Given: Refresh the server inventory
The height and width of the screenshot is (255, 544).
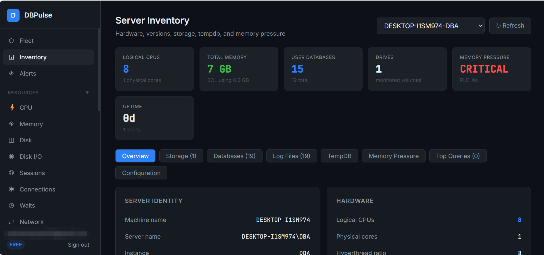Looking at the screenshot, I should tap(510, 26).
